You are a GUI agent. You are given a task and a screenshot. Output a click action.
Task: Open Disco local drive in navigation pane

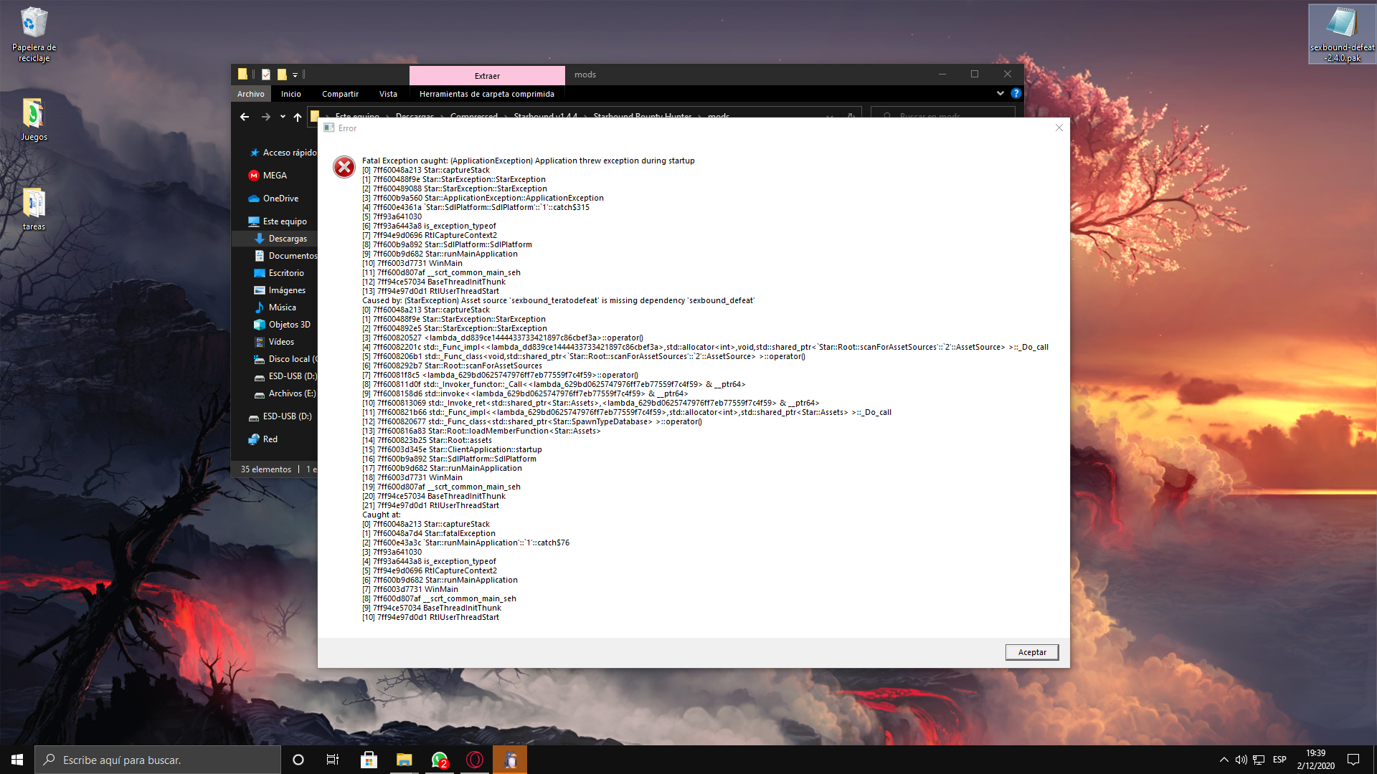(x=285, y=359)
